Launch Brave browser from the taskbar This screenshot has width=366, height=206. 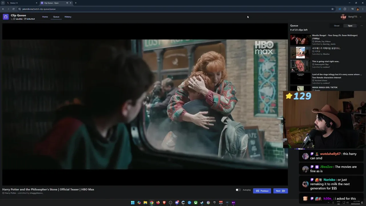click(164, 203)
